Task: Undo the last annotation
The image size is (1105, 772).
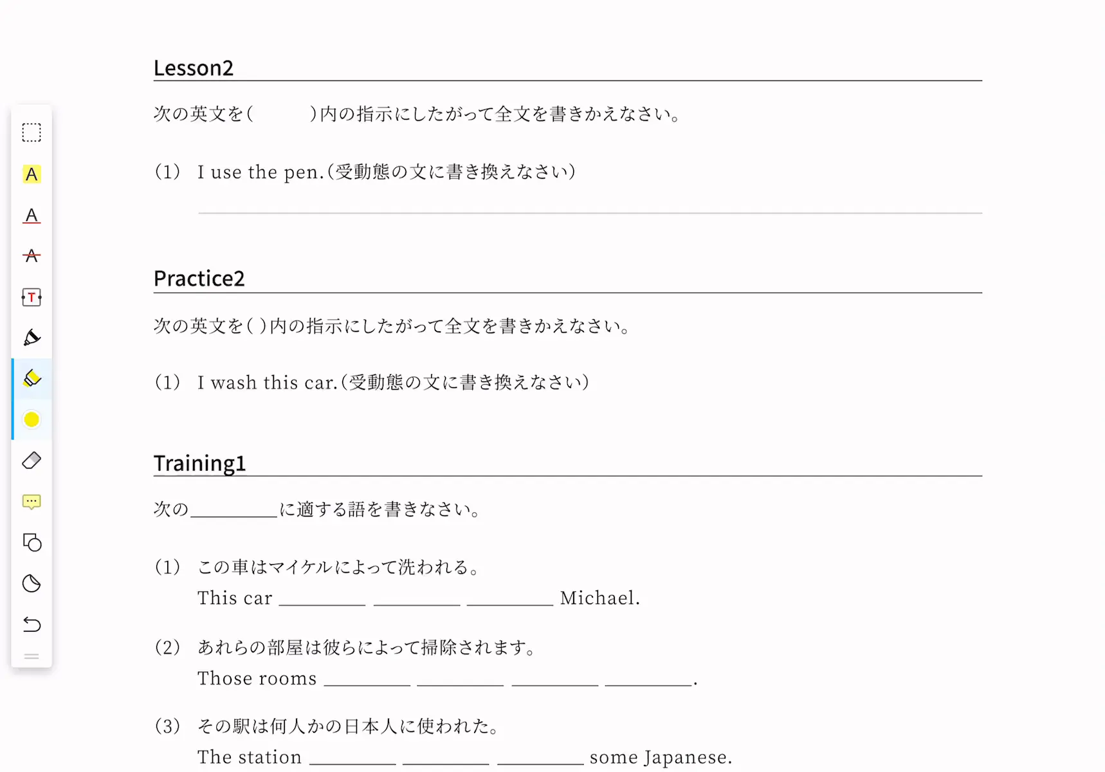Action: click(32, 625)
